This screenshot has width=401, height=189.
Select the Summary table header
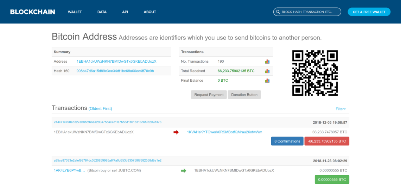click(62, 52)
